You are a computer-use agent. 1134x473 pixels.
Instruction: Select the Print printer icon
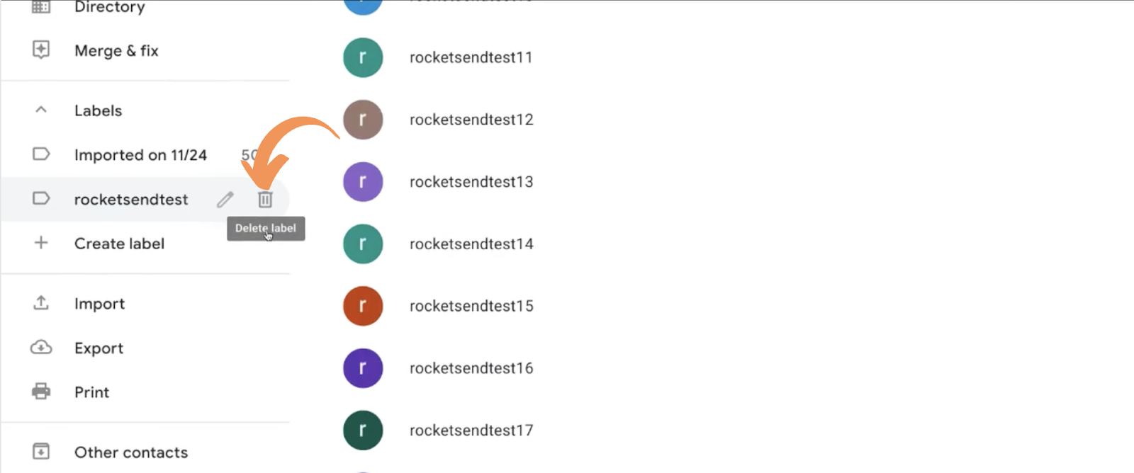[40, 392]
